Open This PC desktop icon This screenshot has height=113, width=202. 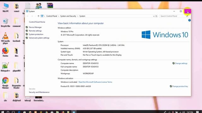click(x=6, y=8)
